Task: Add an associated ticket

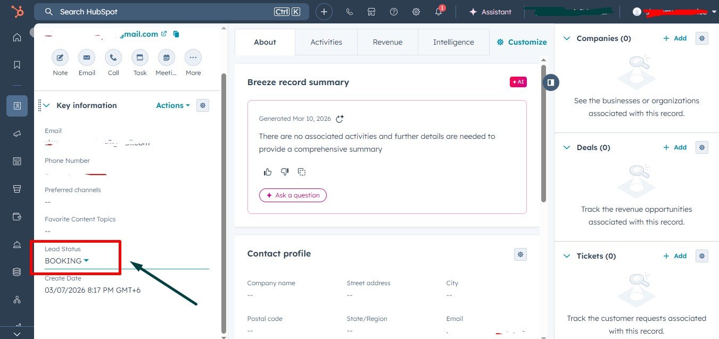Action: coord(675,256)
